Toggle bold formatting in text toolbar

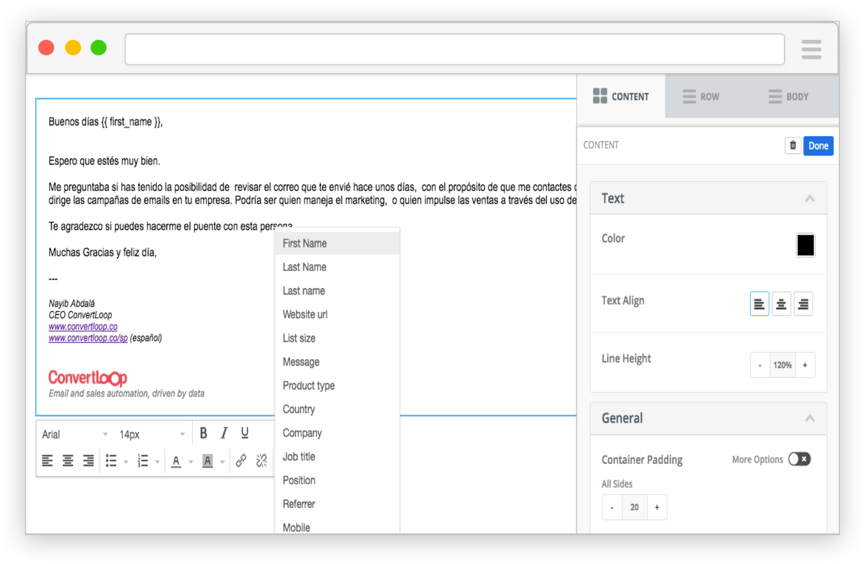(203, 433)
